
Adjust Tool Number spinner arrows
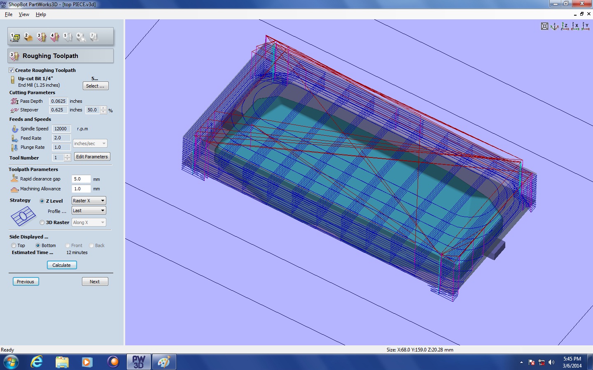(68, 157)
